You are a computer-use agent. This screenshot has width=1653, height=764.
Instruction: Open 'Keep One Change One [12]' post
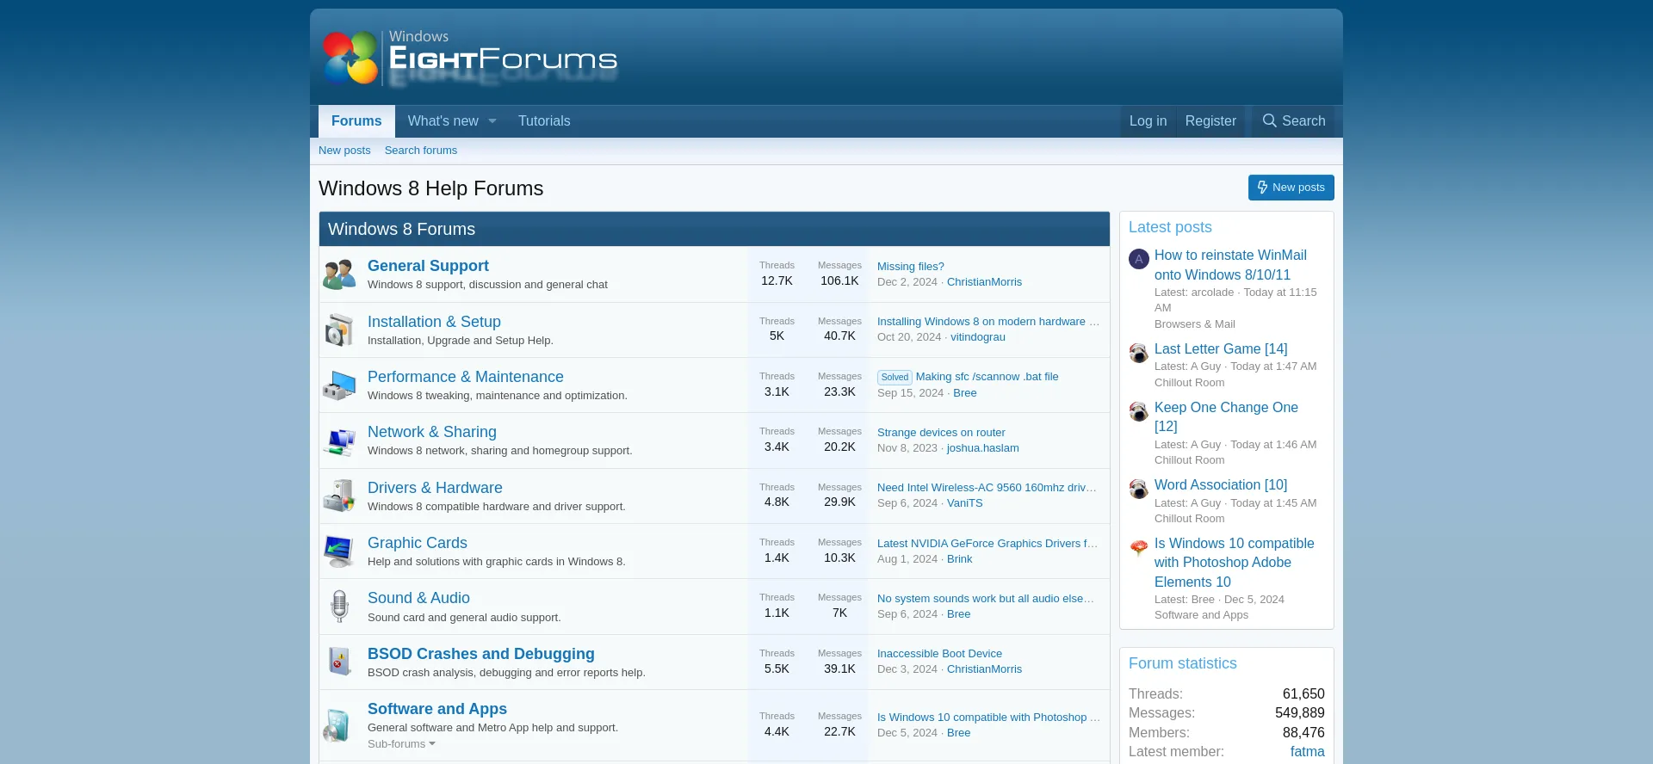[x=1226, y=416]
